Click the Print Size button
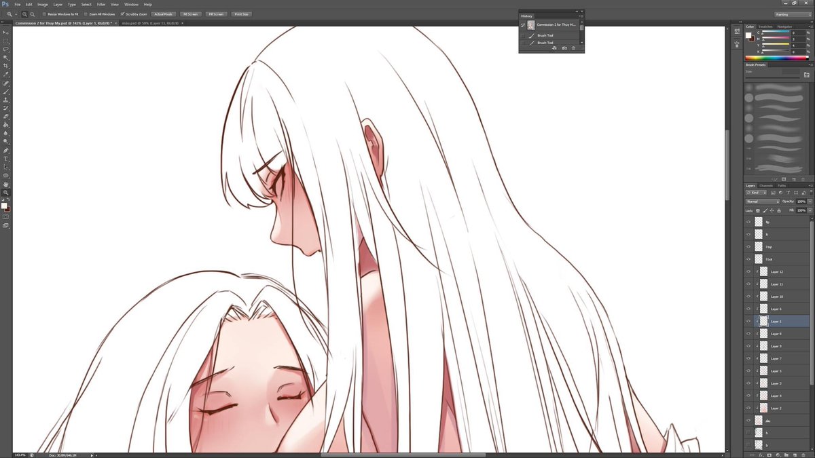 click(241, 14)
